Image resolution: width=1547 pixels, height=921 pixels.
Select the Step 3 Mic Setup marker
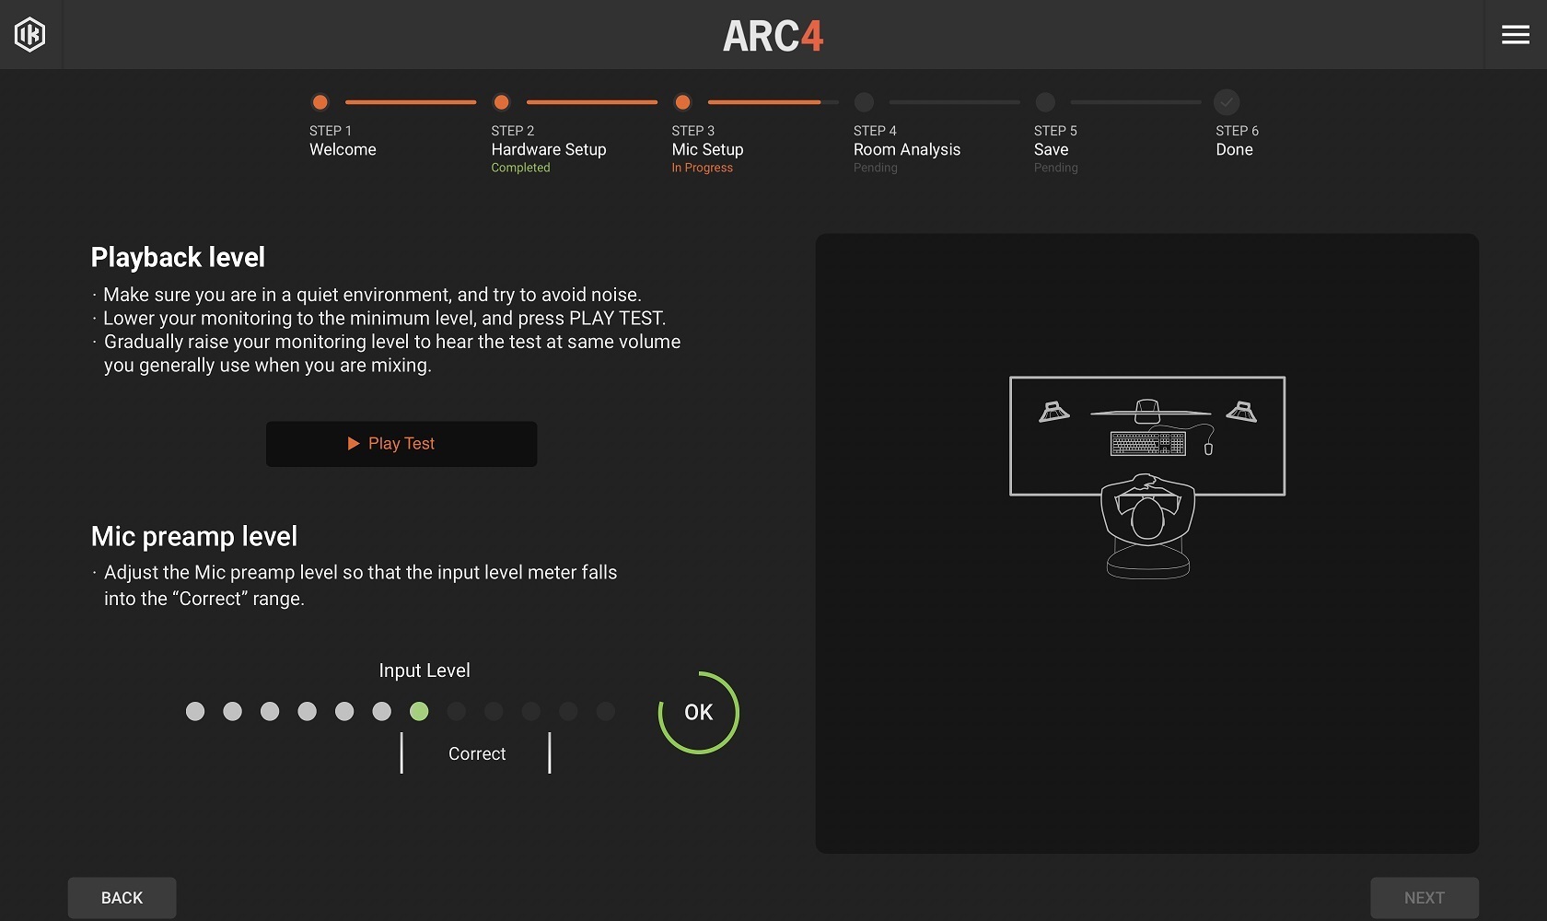pos(683,102)
